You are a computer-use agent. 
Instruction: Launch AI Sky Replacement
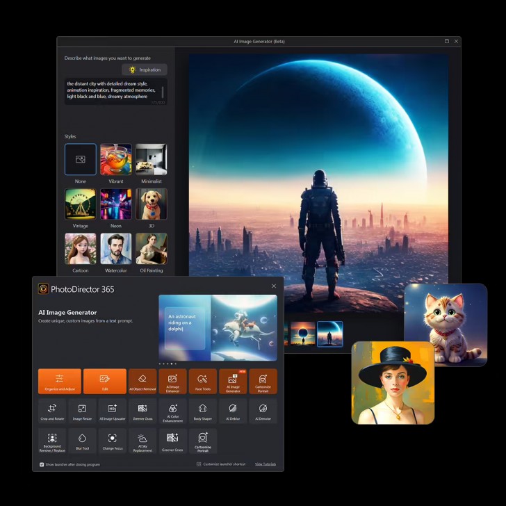tap(142, 441)
